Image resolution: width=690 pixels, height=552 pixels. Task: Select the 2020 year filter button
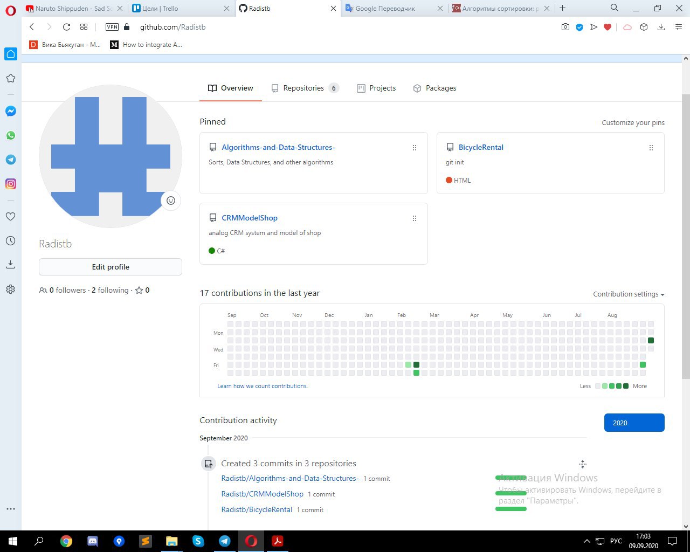634,423
